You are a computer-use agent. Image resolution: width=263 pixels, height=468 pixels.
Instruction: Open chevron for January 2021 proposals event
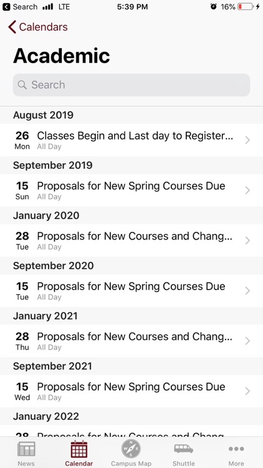coord(247,341)
